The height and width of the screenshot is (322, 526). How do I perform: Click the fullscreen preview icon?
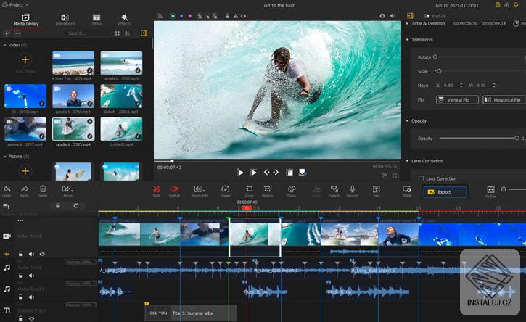click(x=395, y=176)
